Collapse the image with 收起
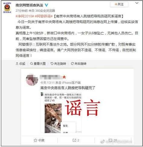Image resolution: width=143 pixels, height=147 pixels. click(21, 64)
